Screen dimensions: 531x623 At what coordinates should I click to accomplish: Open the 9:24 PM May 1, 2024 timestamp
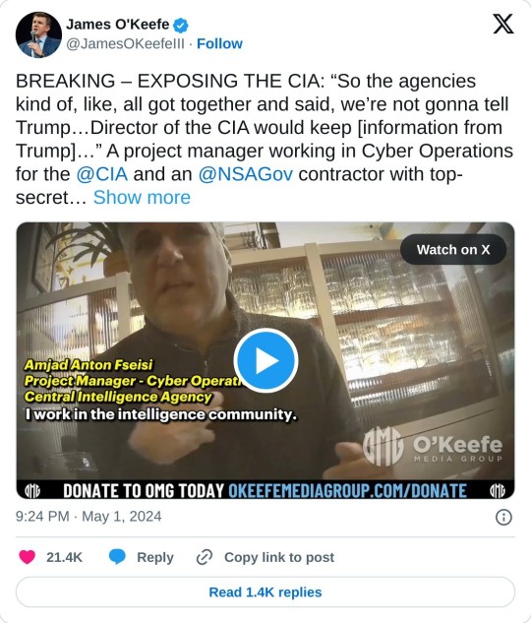pos(88,516)
